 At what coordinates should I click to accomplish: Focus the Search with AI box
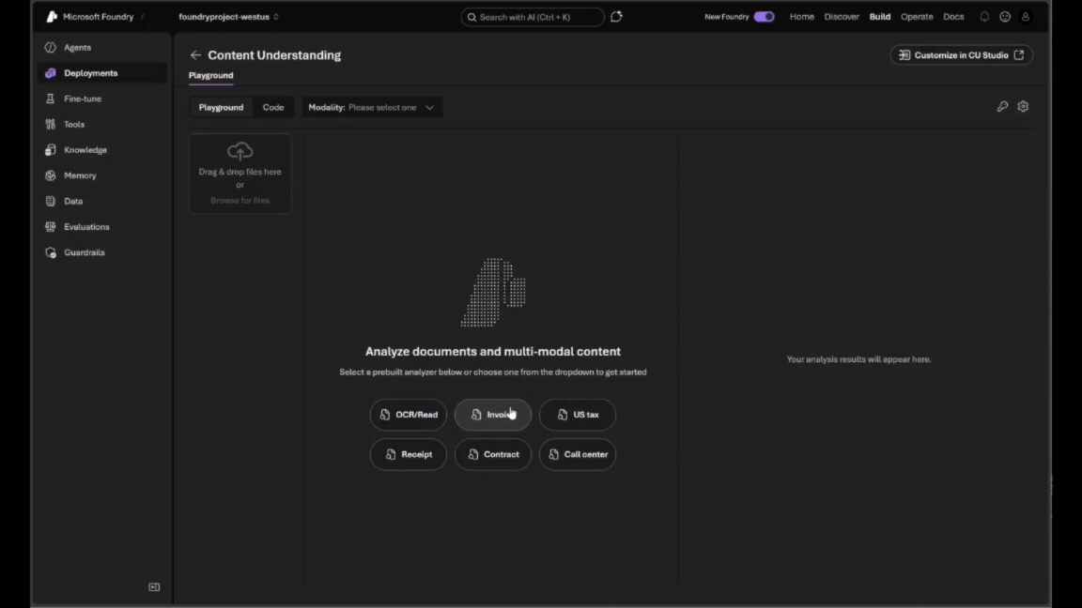(x=533, y=17)
